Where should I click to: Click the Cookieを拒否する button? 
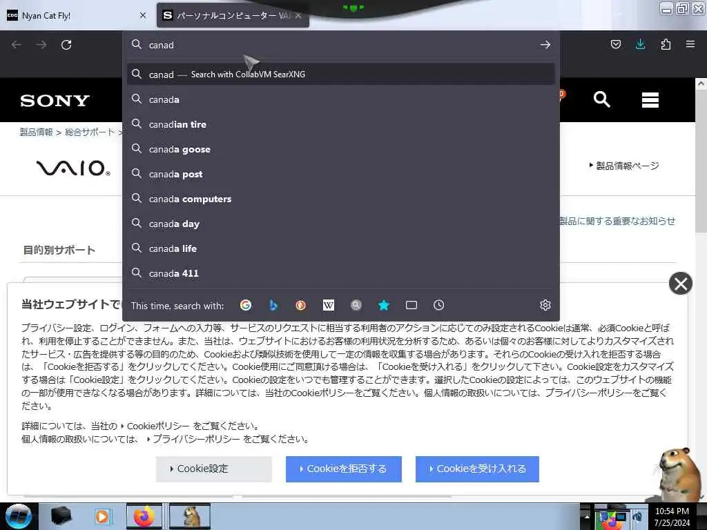click(x=344, y=469)
